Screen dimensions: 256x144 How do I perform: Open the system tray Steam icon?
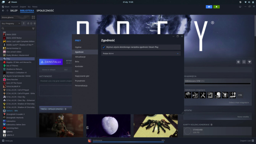[240, 2]
